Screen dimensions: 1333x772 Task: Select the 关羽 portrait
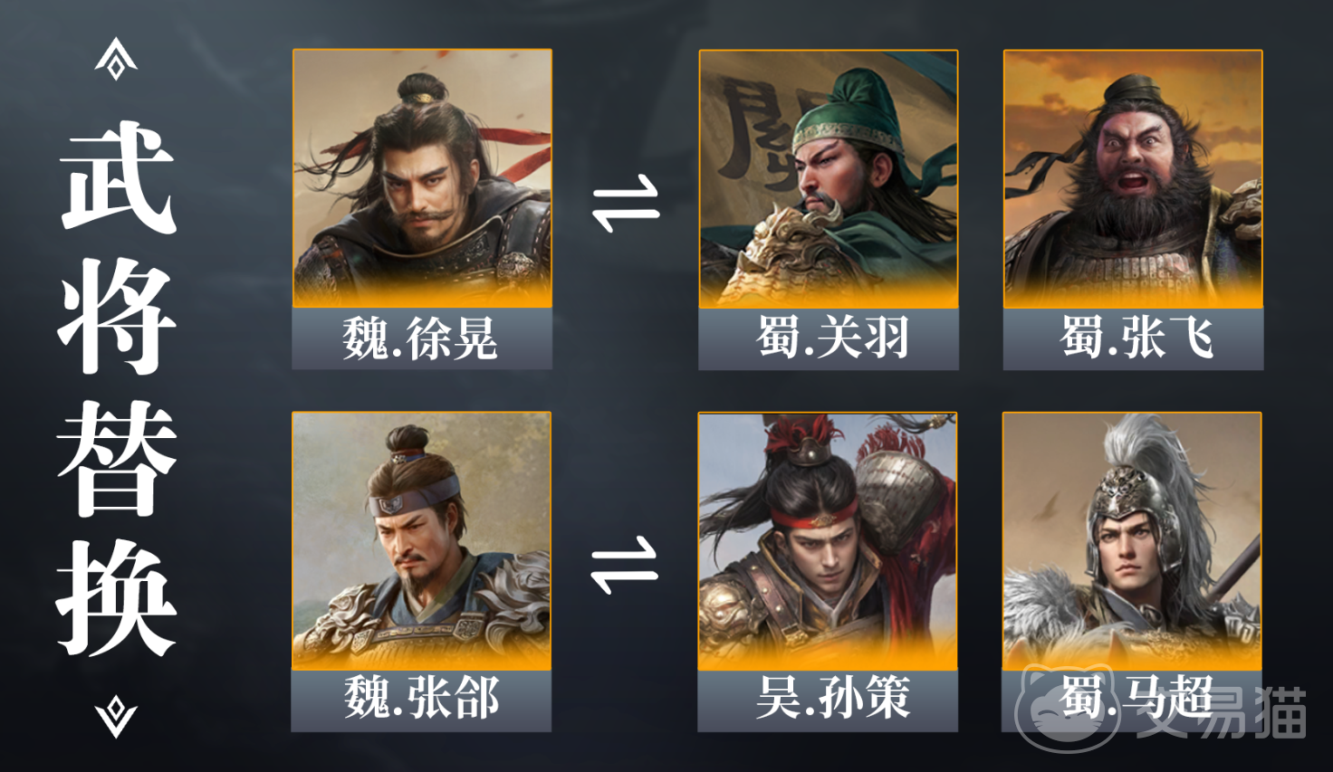click(x=829, y=179)
